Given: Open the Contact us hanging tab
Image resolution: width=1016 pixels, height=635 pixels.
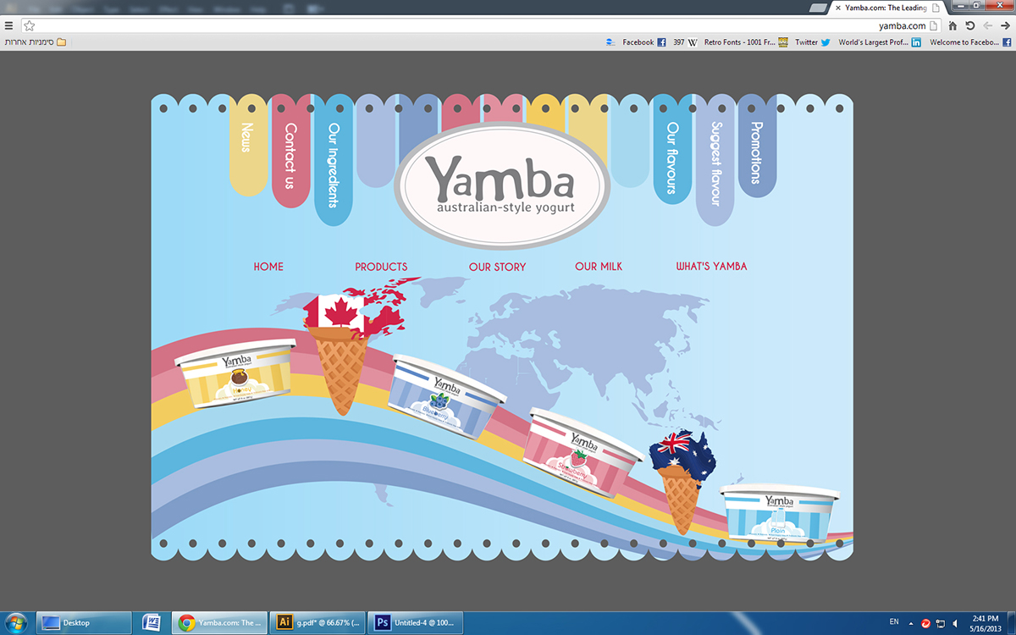Looking at the screenshot, I should click(290, 151).
